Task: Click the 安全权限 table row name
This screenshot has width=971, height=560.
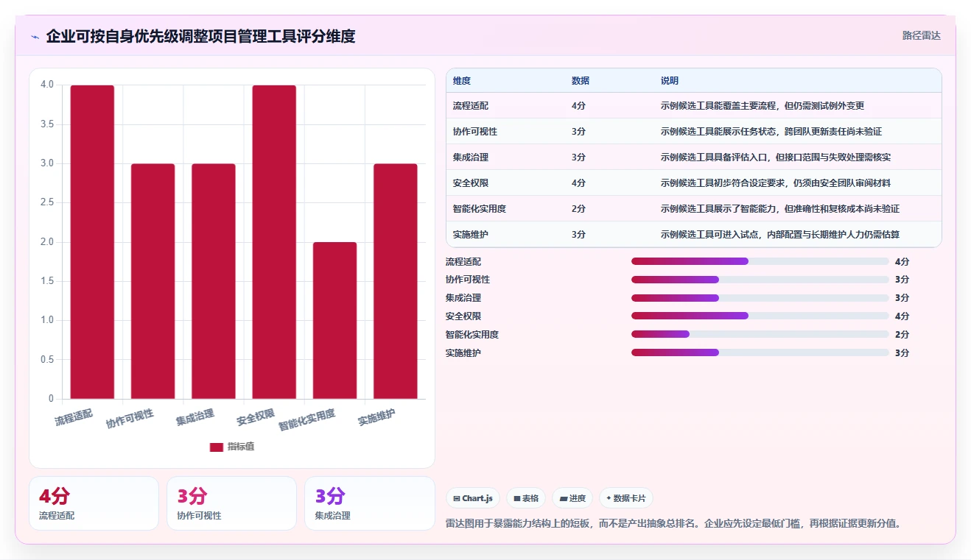Action: (471, 183)
